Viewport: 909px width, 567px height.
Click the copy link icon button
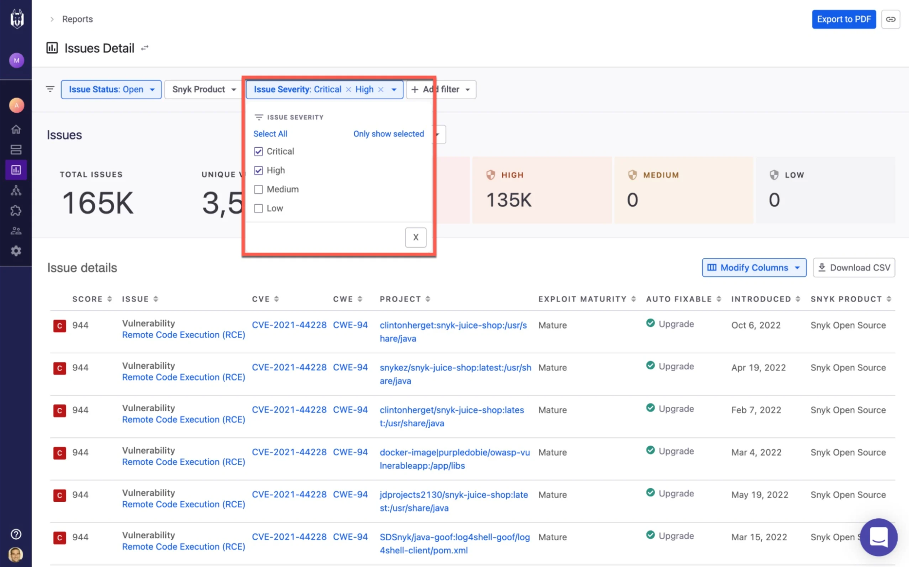point(890,19)
